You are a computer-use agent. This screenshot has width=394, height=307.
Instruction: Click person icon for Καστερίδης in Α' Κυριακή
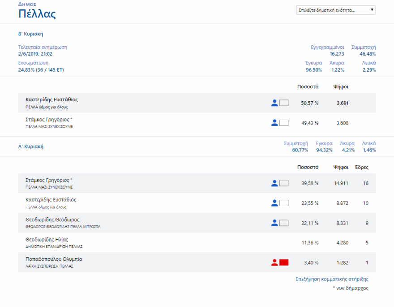click(x=274, y=203)
